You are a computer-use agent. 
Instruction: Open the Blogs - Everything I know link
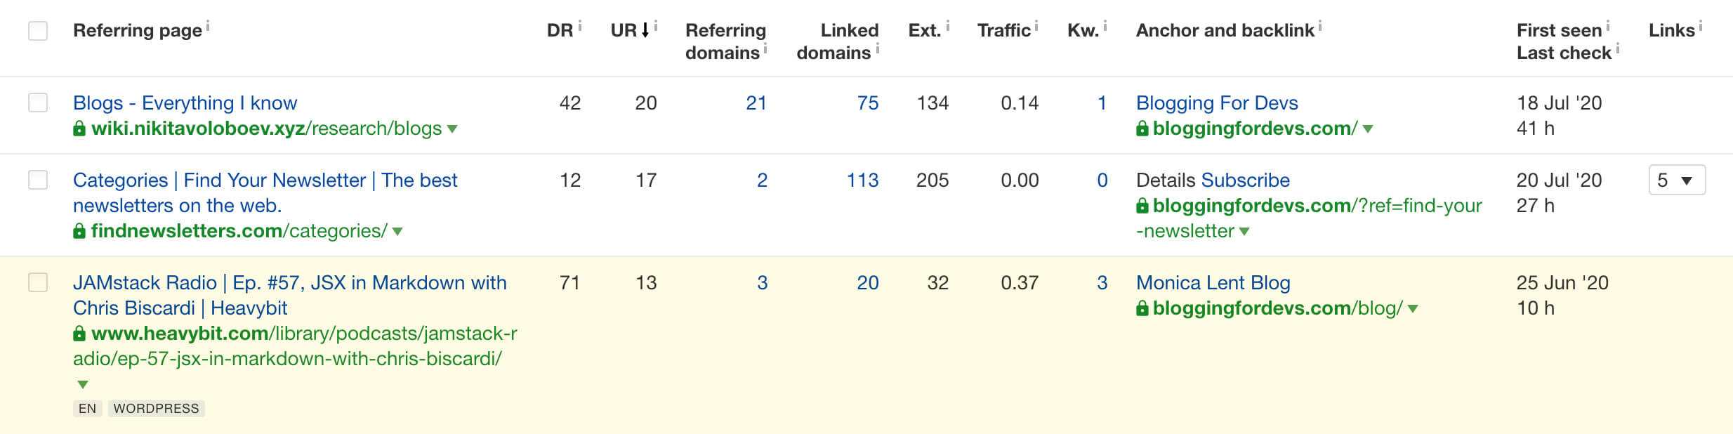(185, 103)
